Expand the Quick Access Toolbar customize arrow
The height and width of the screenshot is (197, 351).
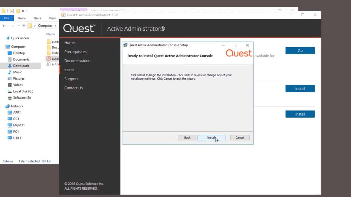click(23, 11)
